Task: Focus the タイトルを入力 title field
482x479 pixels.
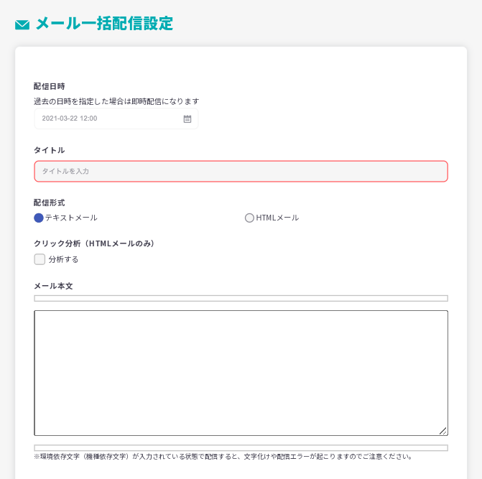Action: pyautogui.click(x=241, y=171)
